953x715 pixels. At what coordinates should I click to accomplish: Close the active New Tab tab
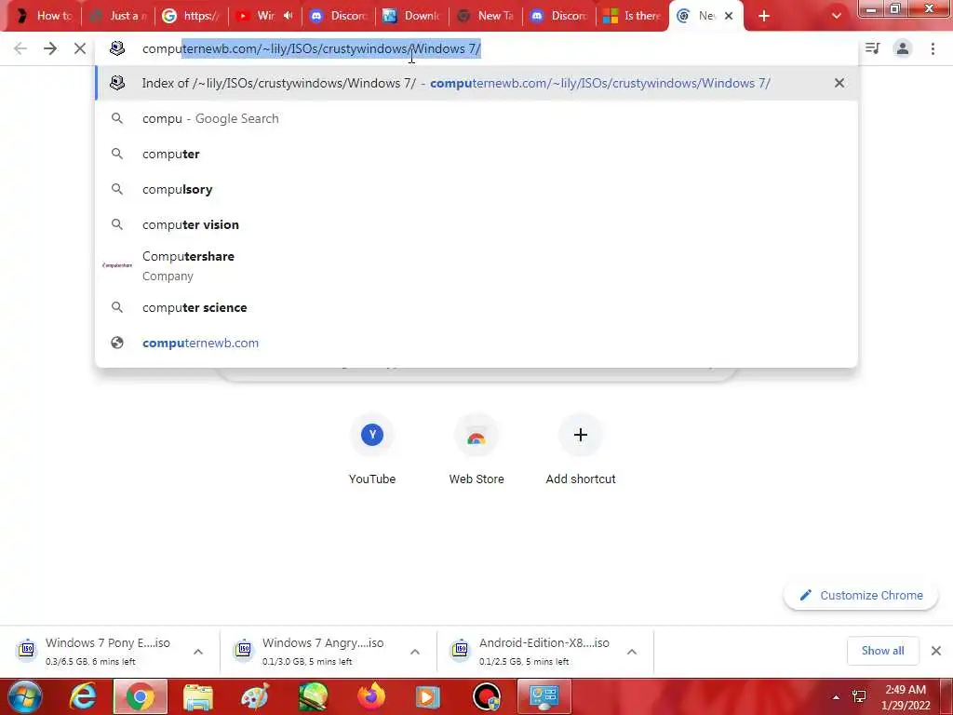(x=728, y=16)
